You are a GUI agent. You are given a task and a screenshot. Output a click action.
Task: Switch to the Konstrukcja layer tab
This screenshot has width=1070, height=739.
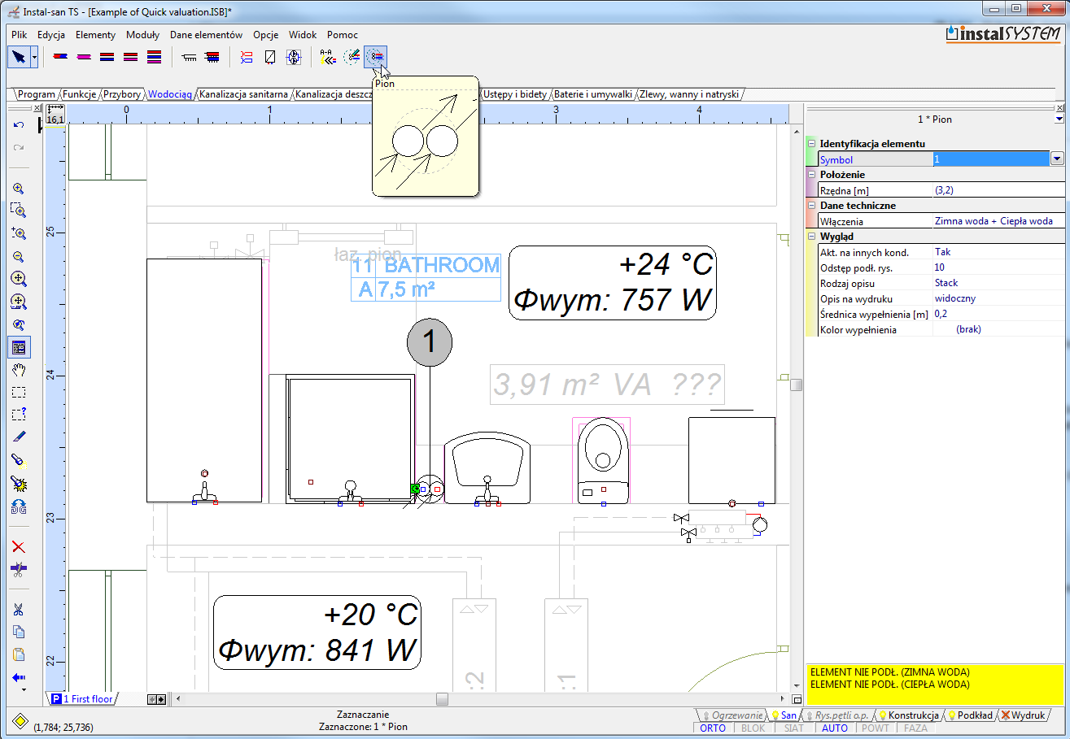[912, 715]
